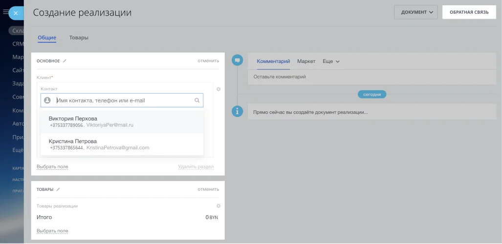
Task: Click the contact name search input
Action: (x=122, y=101)
